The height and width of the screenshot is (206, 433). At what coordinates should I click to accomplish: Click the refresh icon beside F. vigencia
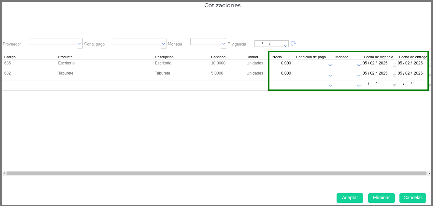(293, 44)
